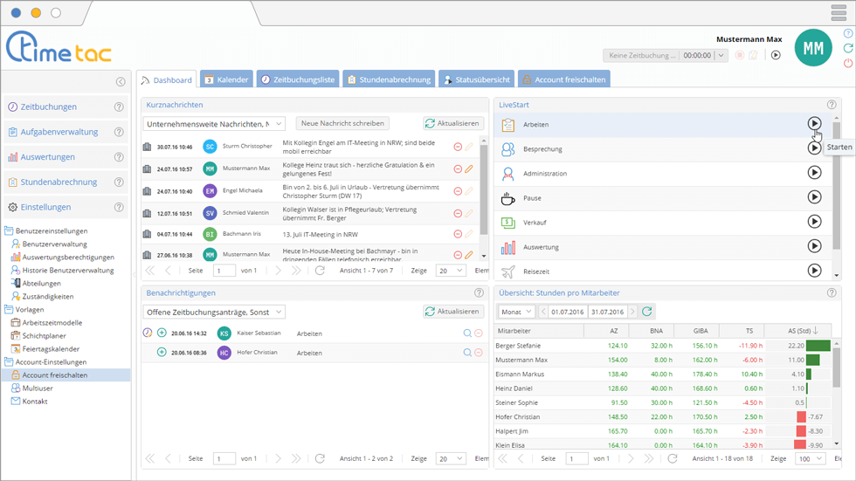The width and height of the screenshot is (856, 481).
Task: Edit Mustermann Max's message from 24.07.16
Action: pos(469,168)
